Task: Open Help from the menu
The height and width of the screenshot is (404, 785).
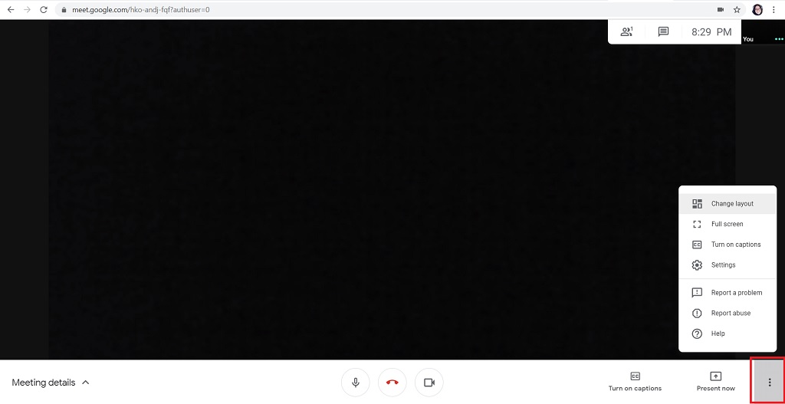Action: pyautogui.click(x=718, y=333)
